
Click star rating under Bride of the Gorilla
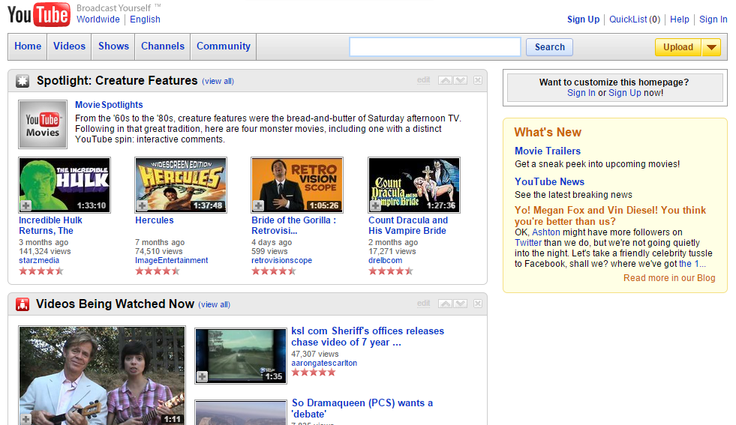(274, 271)
